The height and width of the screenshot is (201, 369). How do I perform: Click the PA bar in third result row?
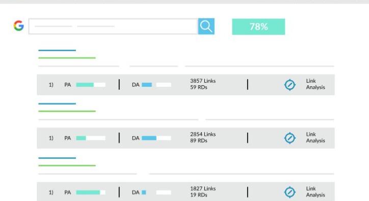click(91, 192)
